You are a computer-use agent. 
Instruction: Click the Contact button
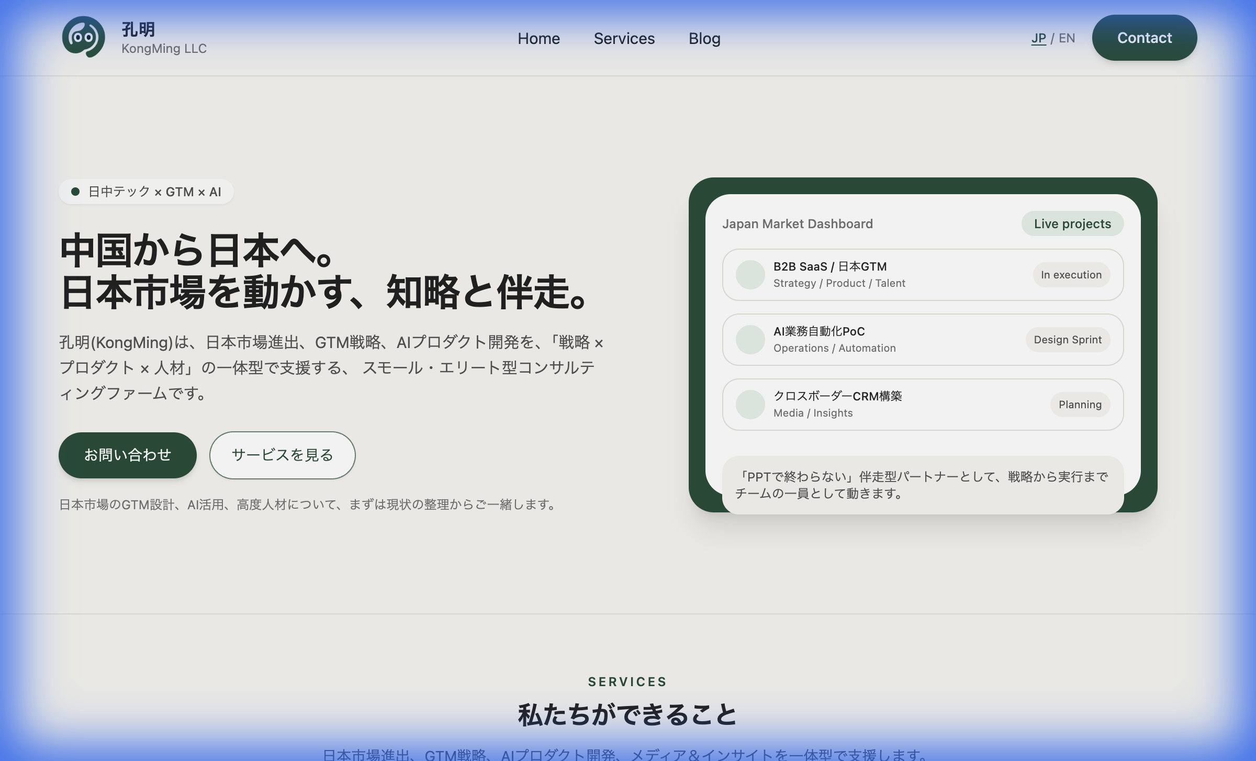pos(1144,37)
